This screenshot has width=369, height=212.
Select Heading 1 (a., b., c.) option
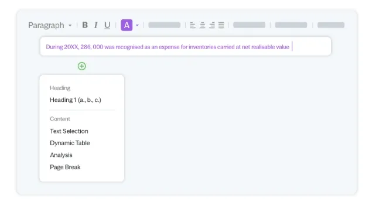point(76,100)
